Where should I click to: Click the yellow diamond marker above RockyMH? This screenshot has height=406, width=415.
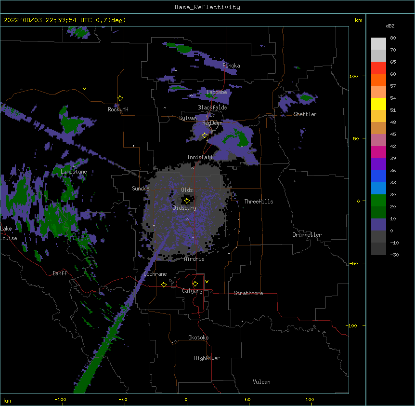pyautogui.click(x=120, y=98)
